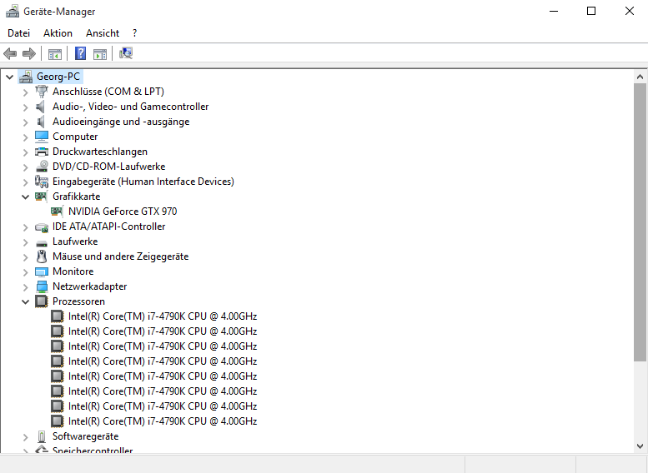Viewport: 648px width, 473px height.
Task: Click the show/hide console tree toolbar icon
Action: pyautogui.click(x=54, y=53)
